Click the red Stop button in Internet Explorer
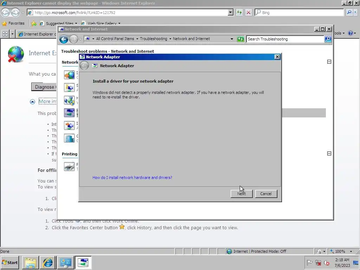Viewport: 360px width, 270px height. point(249,12)
